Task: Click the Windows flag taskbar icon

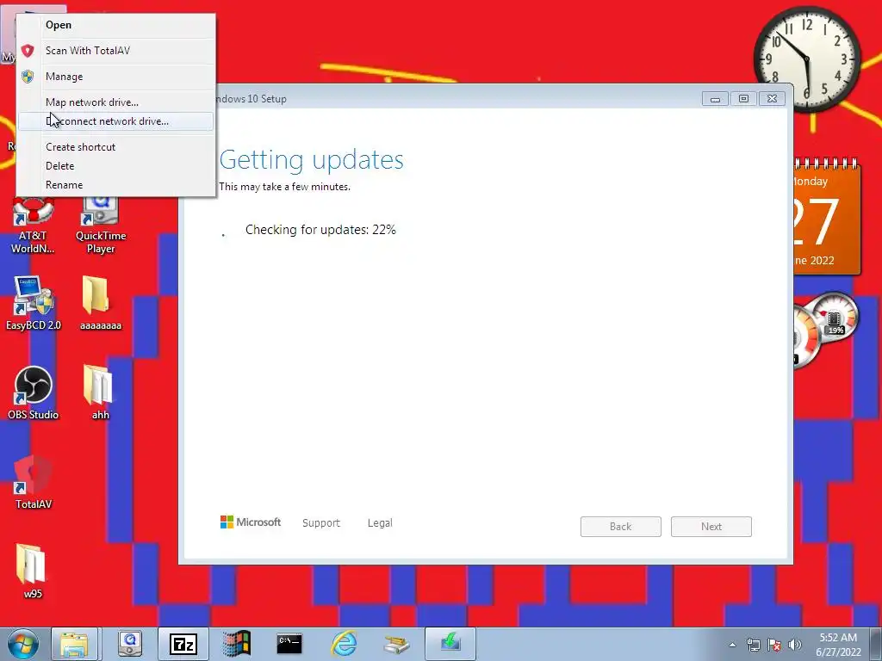Action: 236,644
